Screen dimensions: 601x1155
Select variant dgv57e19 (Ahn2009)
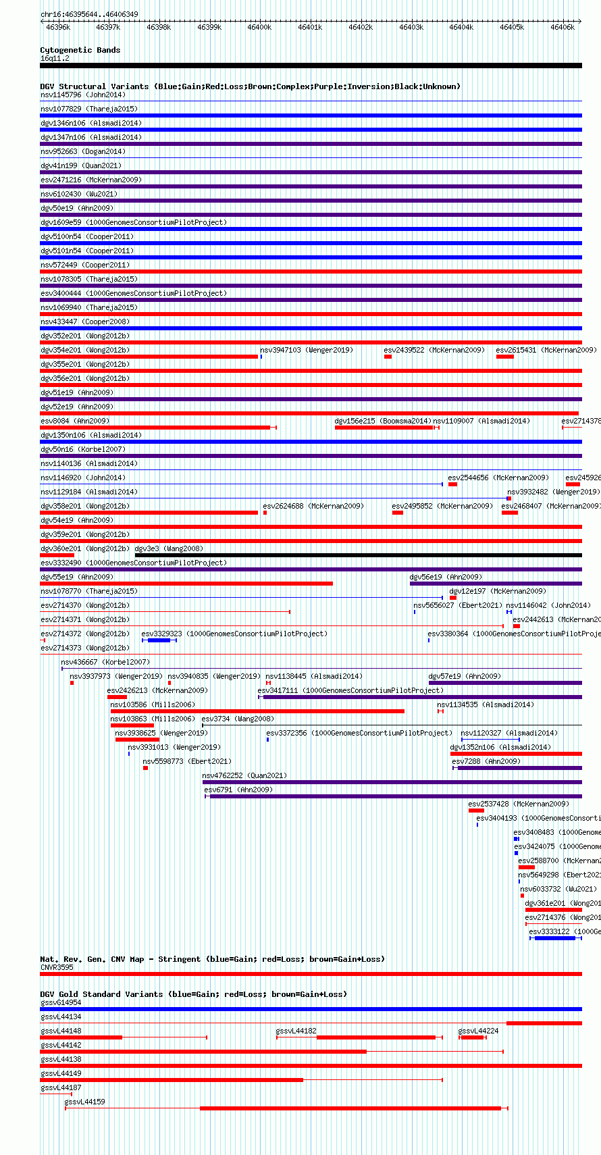click(465, 676)
